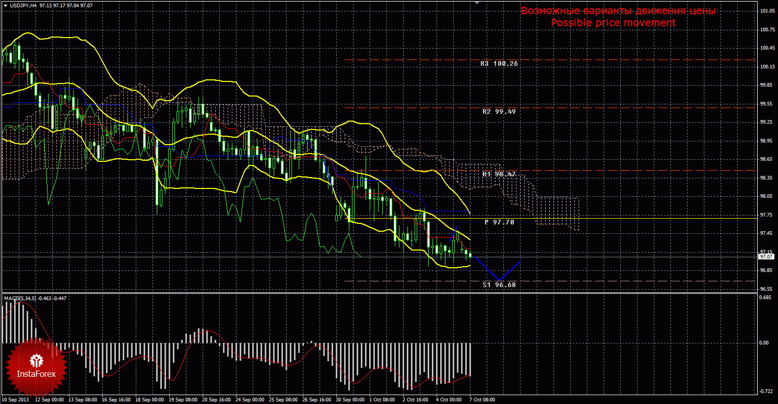Click the InstaForex logo badge

coord(36,367)
